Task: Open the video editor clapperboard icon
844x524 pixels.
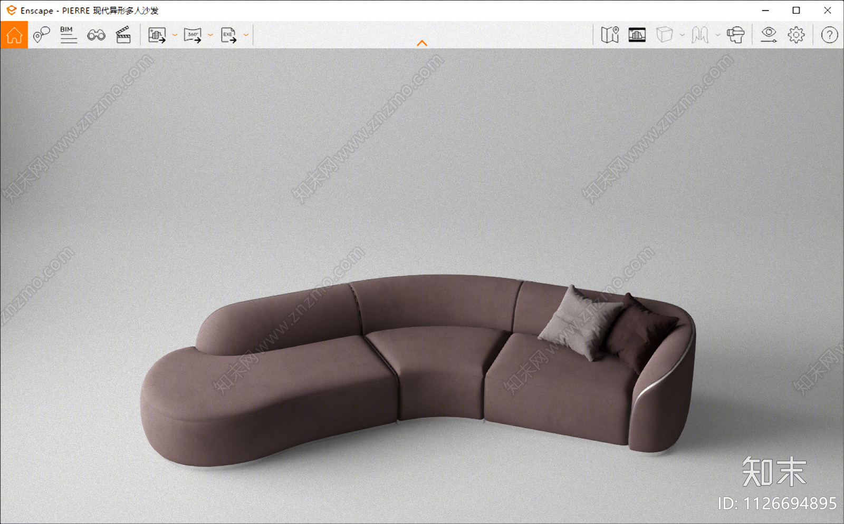Action: [x=123, y=35]
